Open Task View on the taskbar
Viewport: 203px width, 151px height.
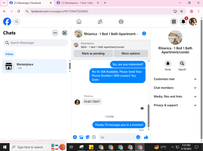[x=71, y=147]
